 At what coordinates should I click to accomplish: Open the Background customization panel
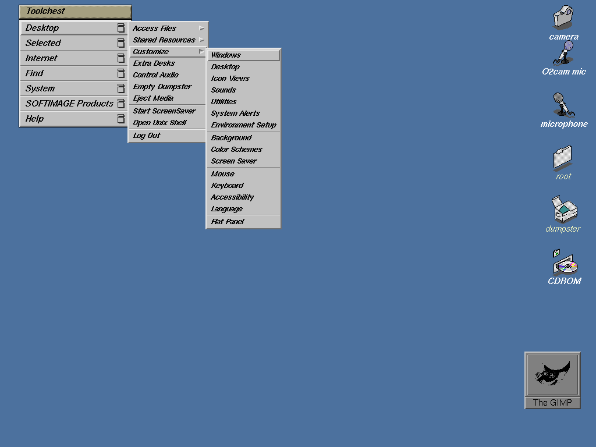point(231,138)
